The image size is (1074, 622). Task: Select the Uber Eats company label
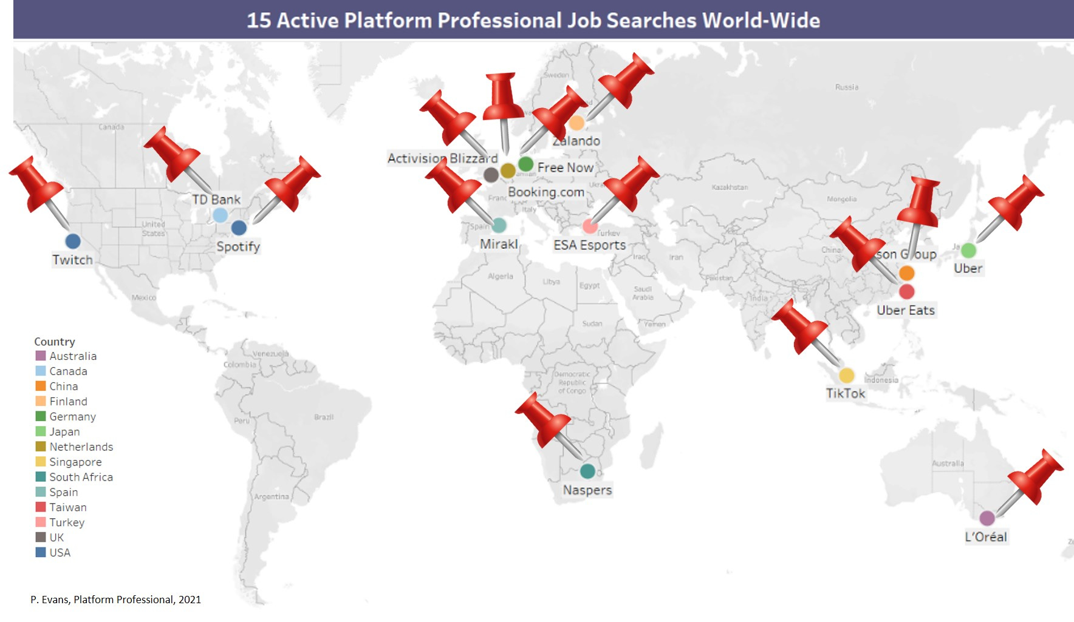[906, 310]
